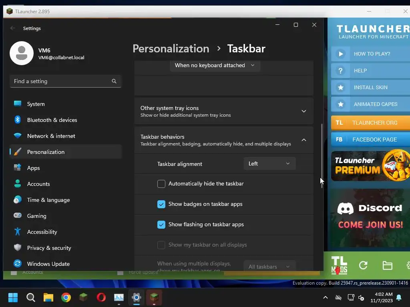Select Personalization in sidebar
Viewport: 410px width, 307px height.
tap(65, 152)
